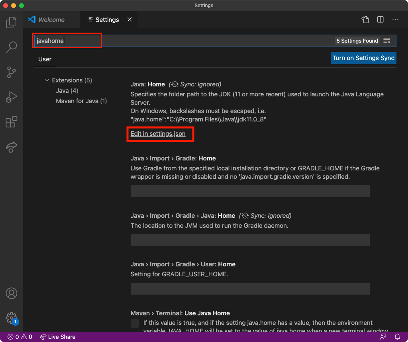
Task: Select Java (4) in settings tree
Action: point(67,90)
